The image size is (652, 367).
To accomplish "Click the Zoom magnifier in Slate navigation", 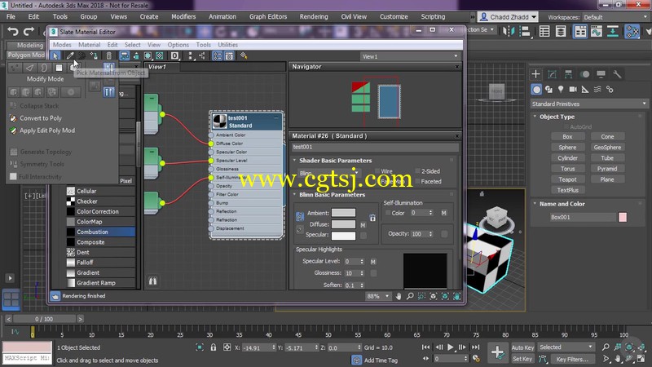I will pyautogui.click(x=410, y=296).
